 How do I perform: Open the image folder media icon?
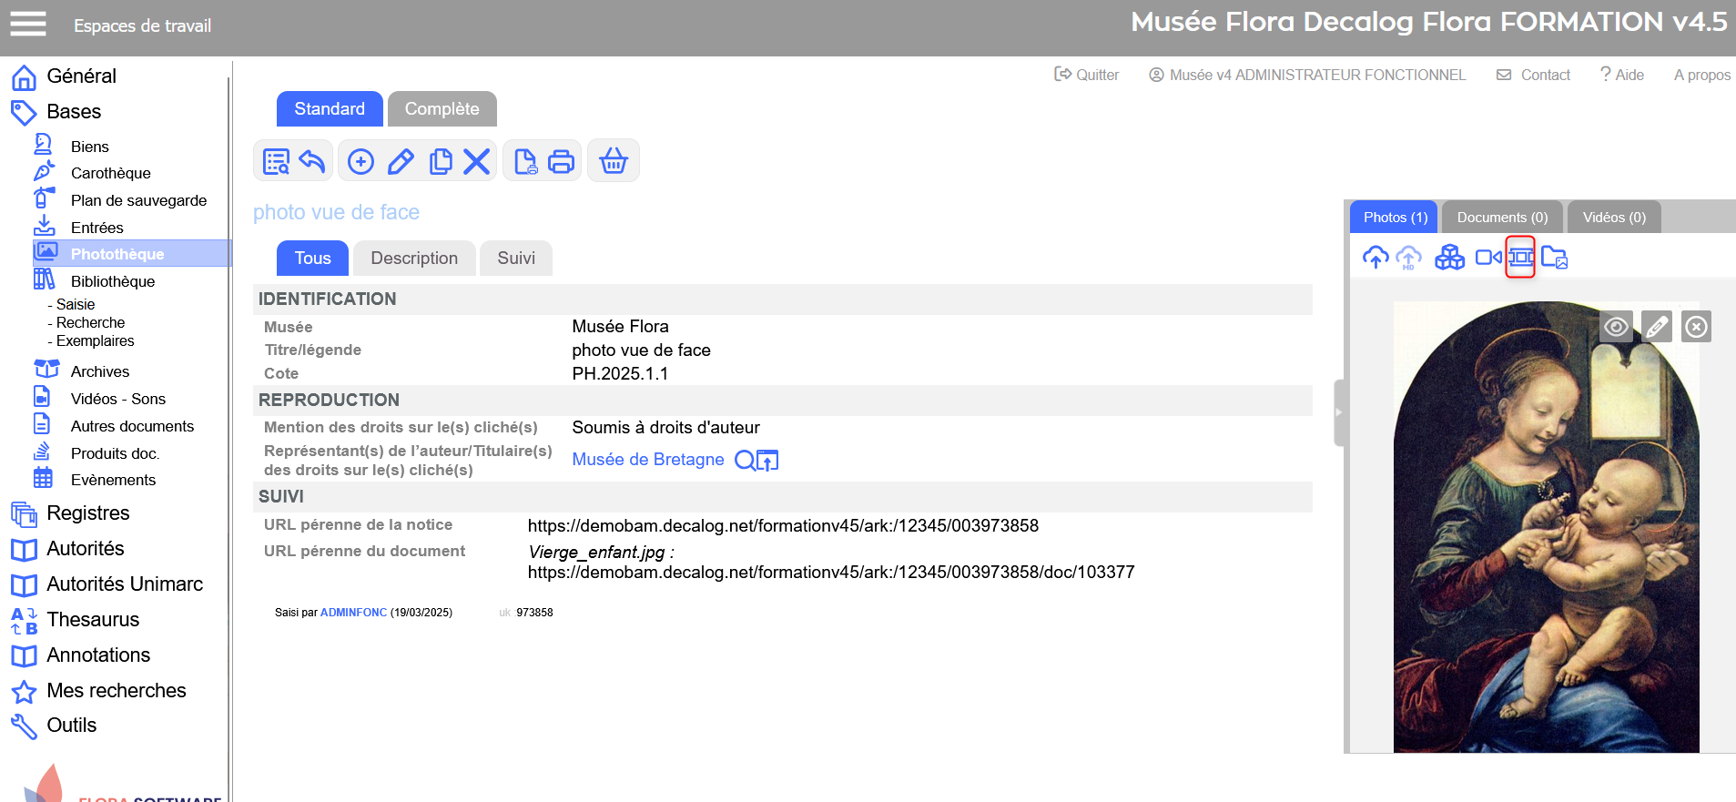[x=1555, y=258]
